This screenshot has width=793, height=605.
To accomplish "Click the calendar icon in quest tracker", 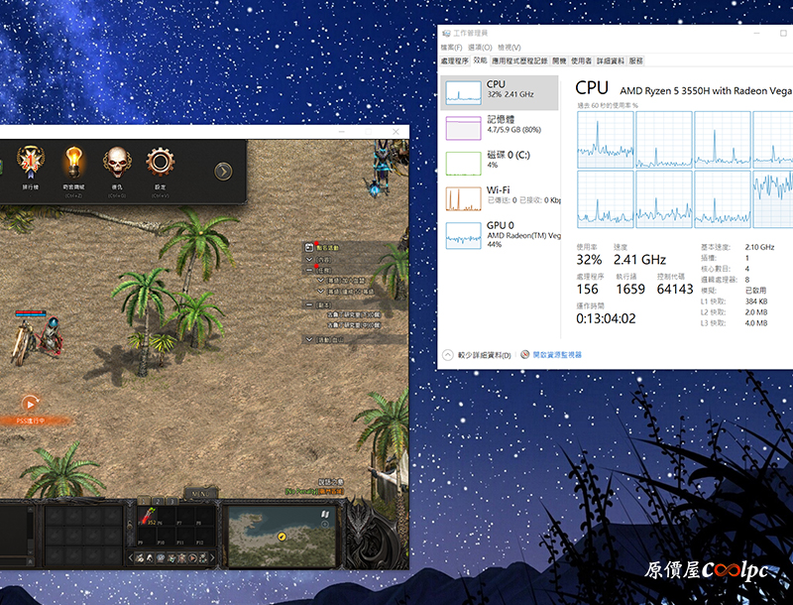I will [309, 247].
